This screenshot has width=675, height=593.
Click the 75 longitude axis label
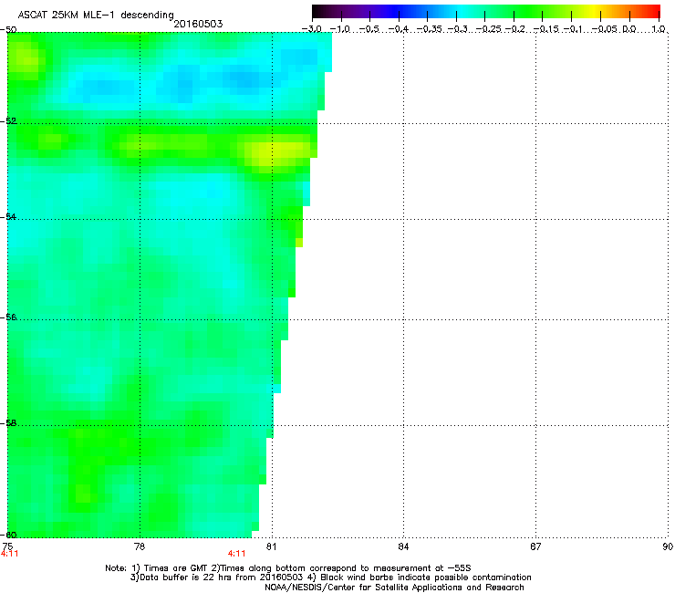point(7,546)
